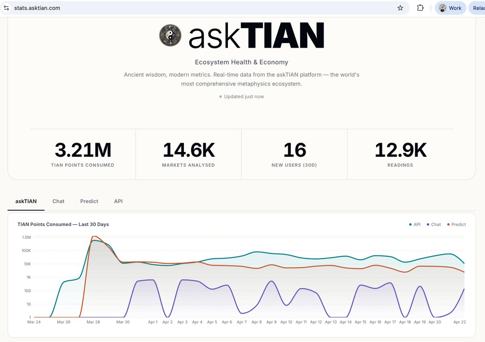The height and width of the screenshot is (342, 485).
Task: Click the 16 new users value
Action: [x=295, y=150]
